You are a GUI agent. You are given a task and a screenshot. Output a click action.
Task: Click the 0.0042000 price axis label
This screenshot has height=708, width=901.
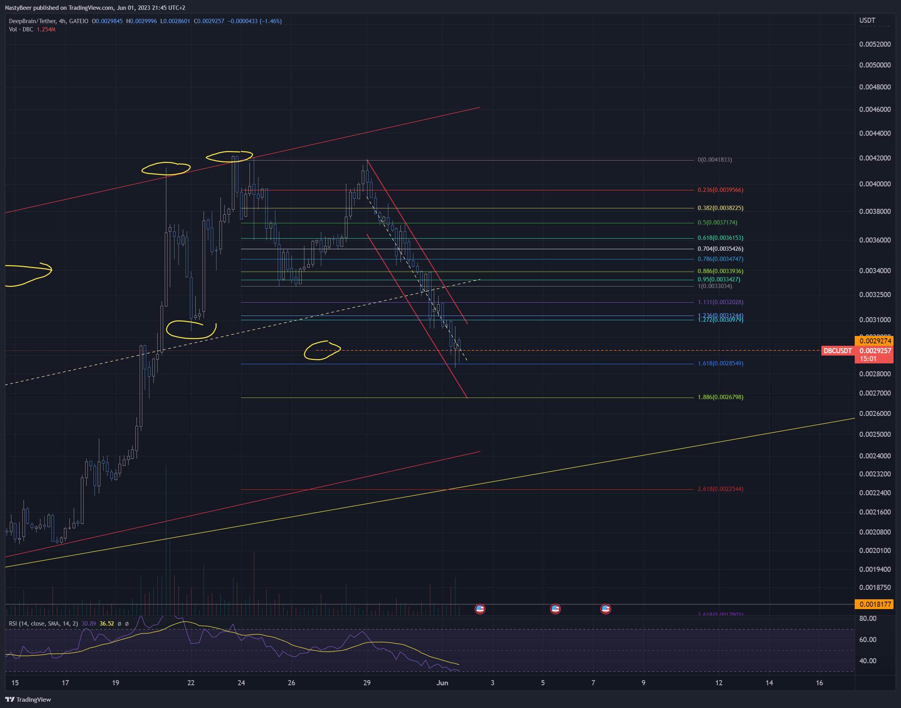pos(874,158)
